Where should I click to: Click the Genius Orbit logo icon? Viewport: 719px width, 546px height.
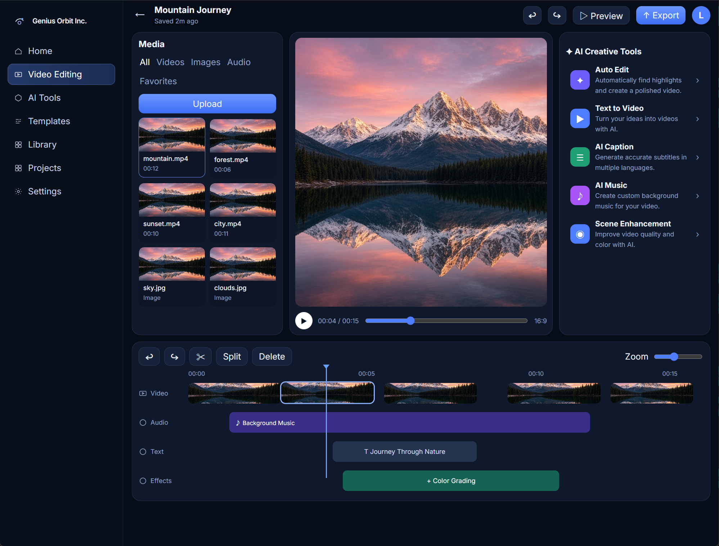(x=19, y=21)
